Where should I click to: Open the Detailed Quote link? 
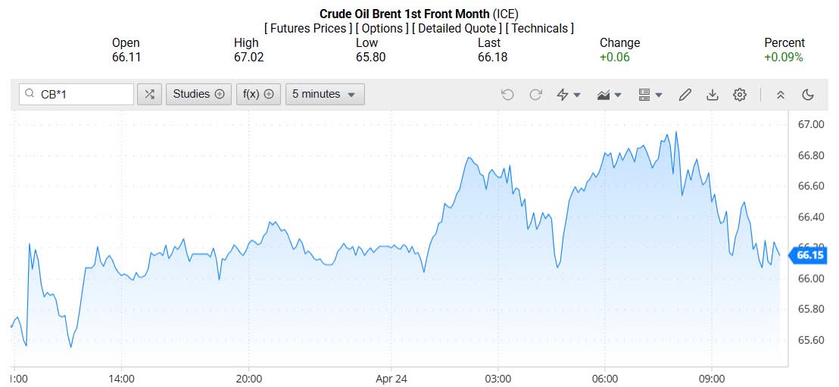point(456,28)
